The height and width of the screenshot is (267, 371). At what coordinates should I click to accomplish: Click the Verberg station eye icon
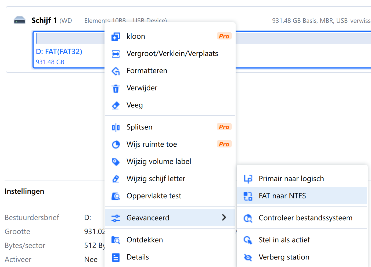[248, 257]
